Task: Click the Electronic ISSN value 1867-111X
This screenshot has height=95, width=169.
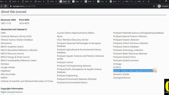Action: pyautogui.click(x=6, y=23)
